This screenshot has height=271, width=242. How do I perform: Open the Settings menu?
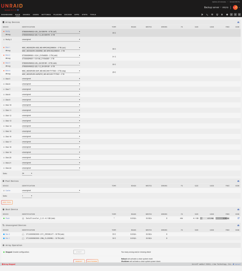click(x=46, y=15)
